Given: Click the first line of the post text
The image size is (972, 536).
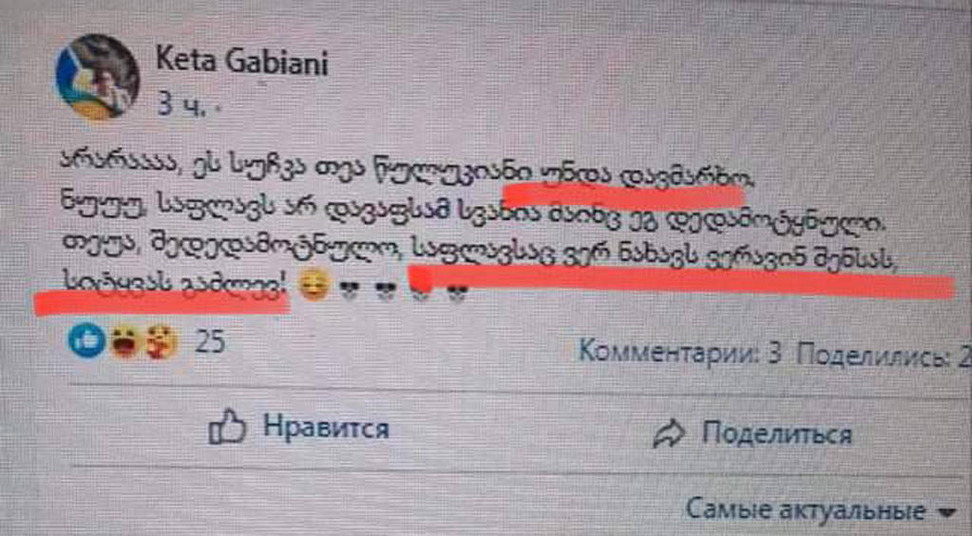Looking at the screenshot, I should 408,169.
